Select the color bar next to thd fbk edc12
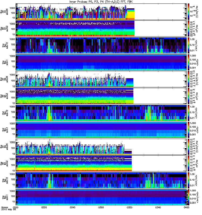The image size is (202, 215). tap(189, 113)
